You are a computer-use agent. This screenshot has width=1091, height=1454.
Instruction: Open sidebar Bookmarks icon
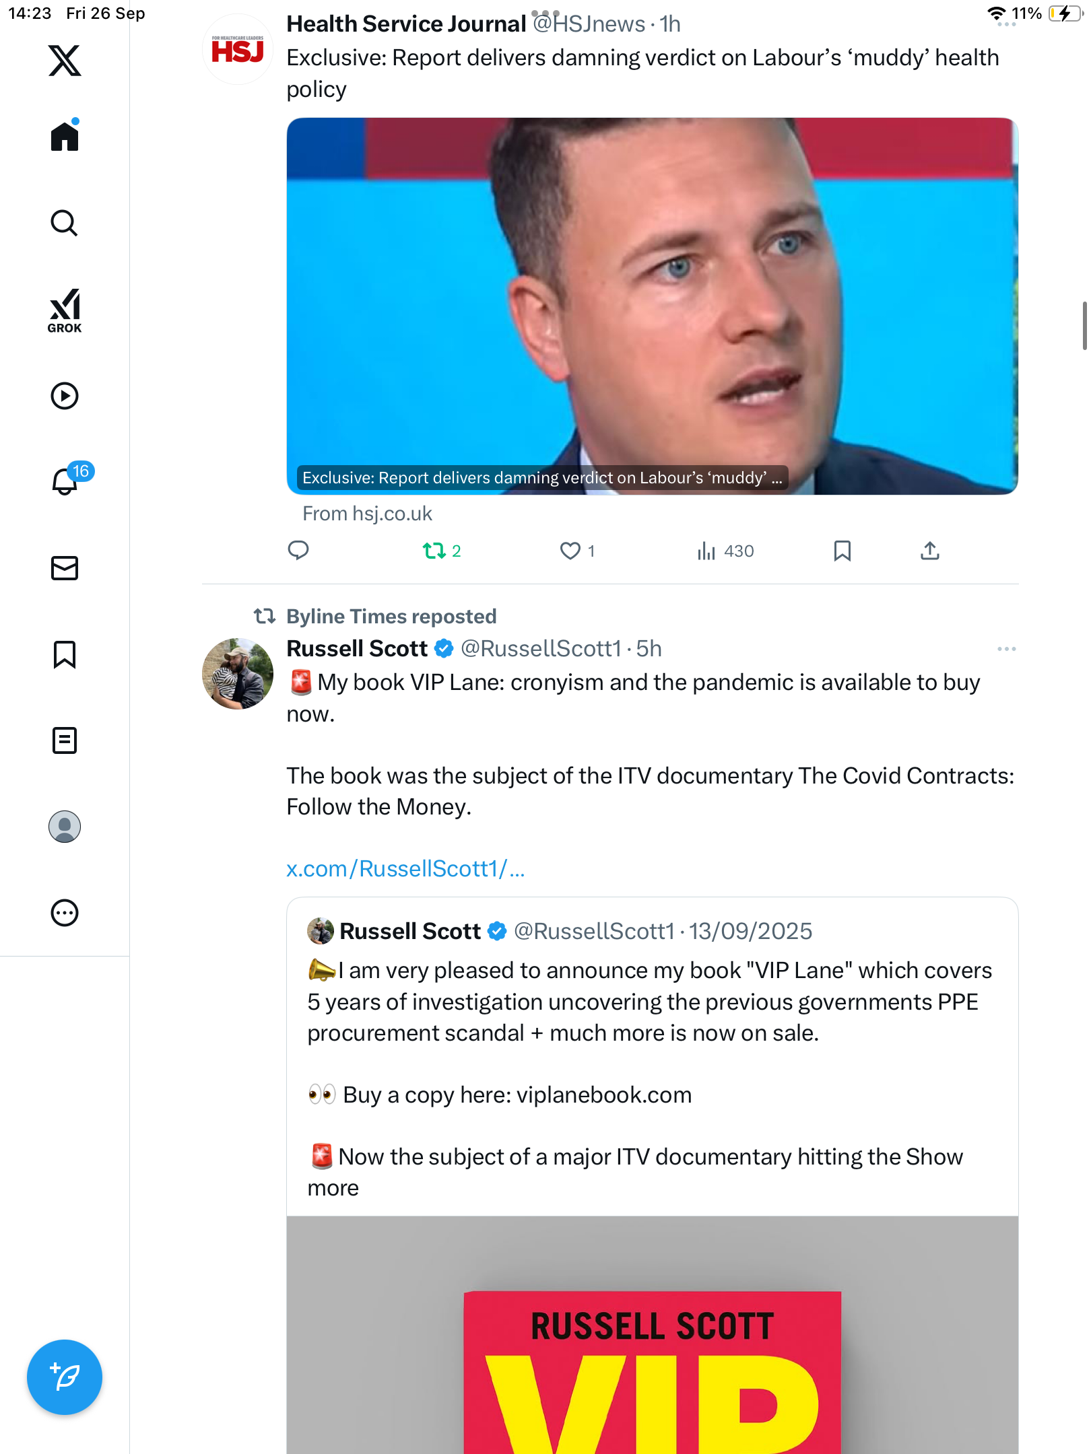coord(65,654)
